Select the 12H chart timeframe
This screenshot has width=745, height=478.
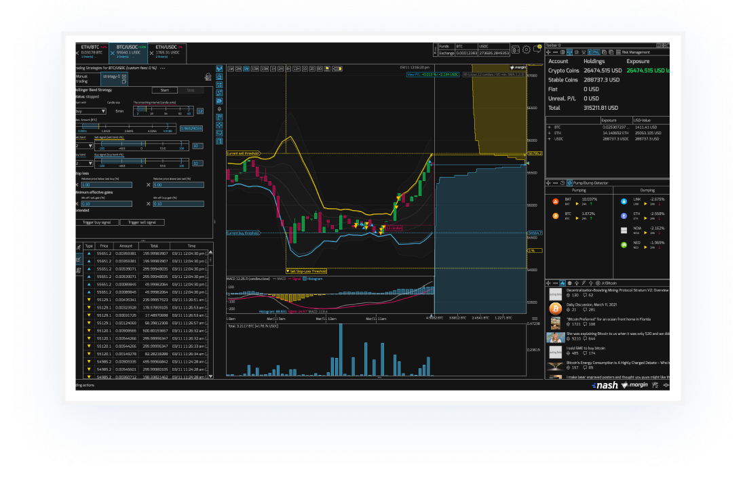tap(297, 69)
